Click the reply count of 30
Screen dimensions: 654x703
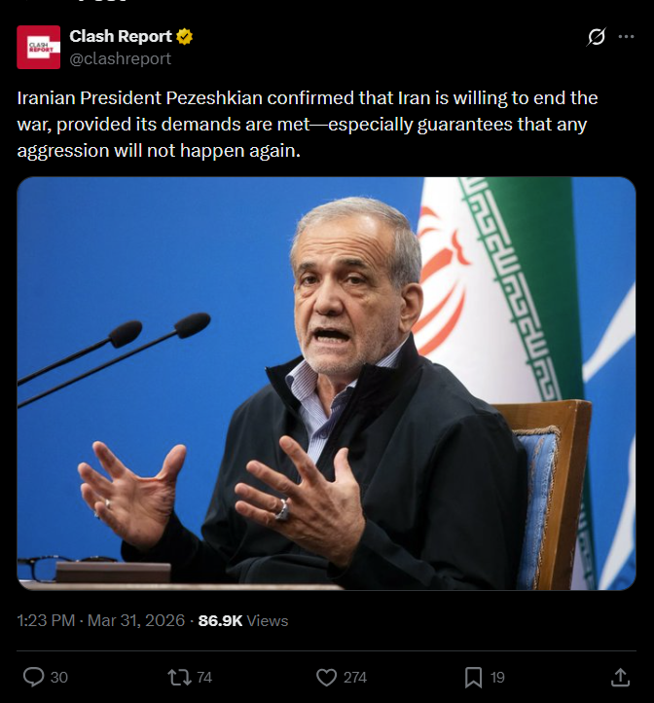[x=58, y=678]
